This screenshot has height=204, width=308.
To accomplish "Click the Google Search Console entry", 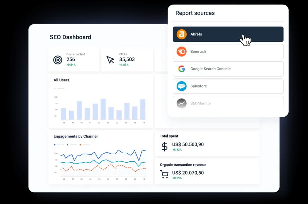I will (x=228, y=69).
